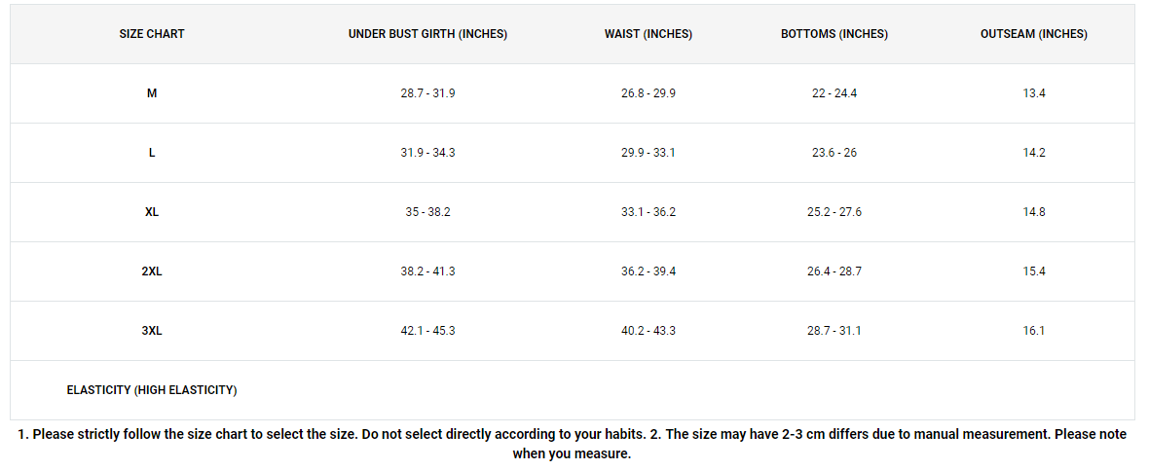
Task: Click the SIZE CHART column header
Action: click(152, 34)
